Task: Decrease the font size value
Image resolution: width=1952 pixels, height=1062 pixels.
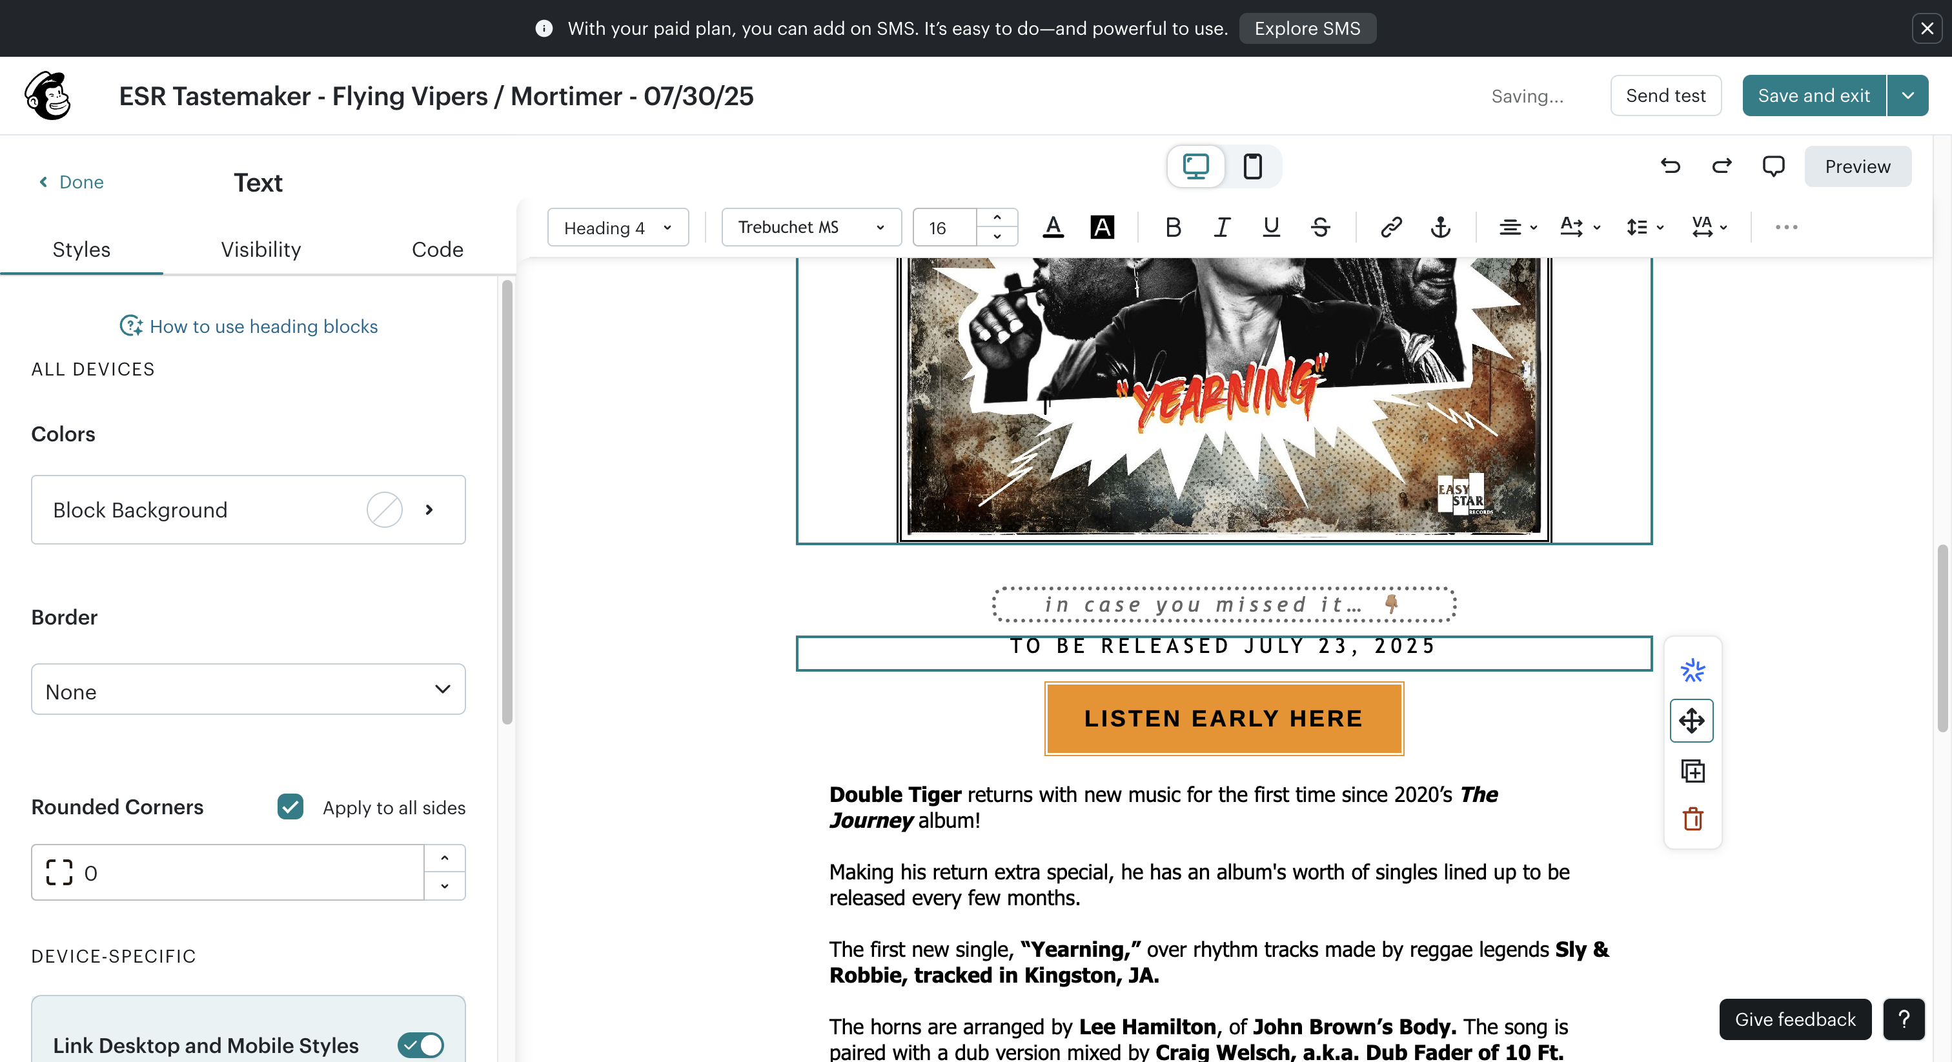Action: pyautogui.click(x=997, y=236)
